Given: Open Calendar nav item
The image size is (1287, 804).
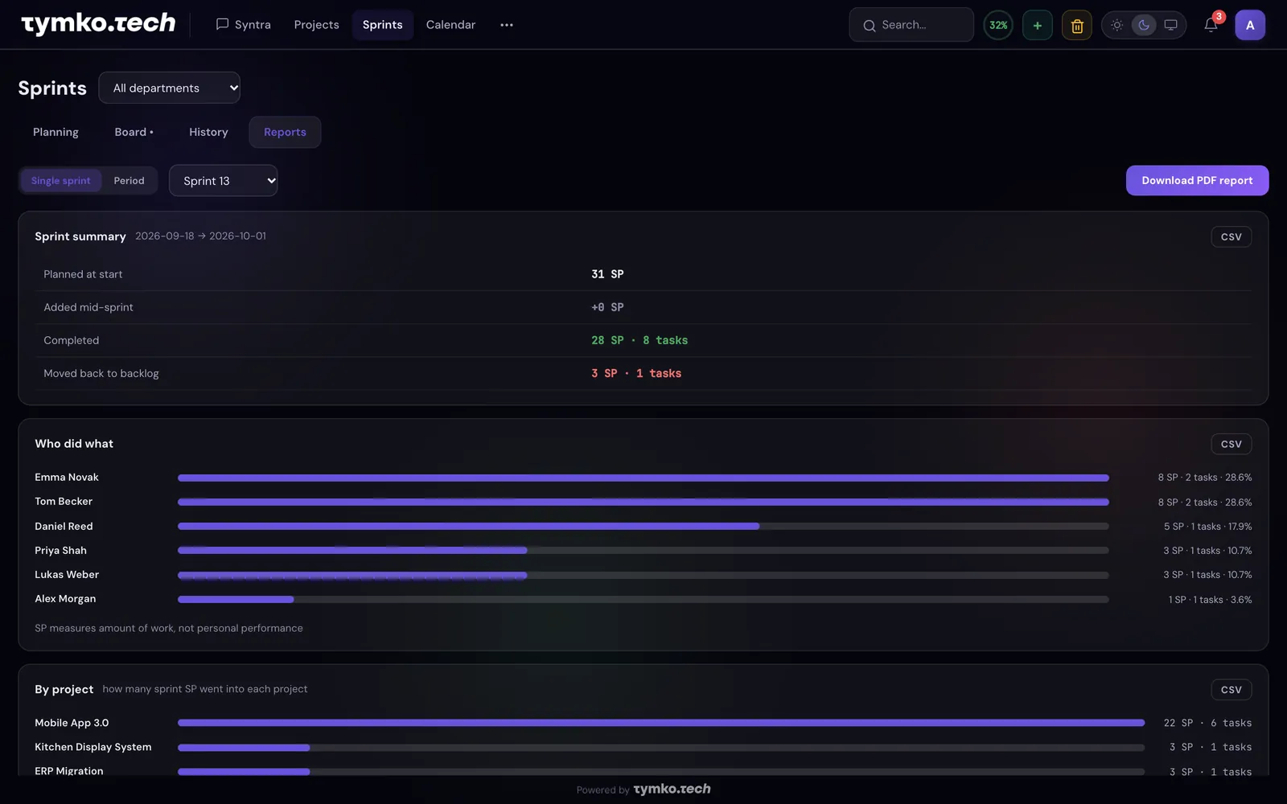Looking at the screenshot, I should pos(450,25).
